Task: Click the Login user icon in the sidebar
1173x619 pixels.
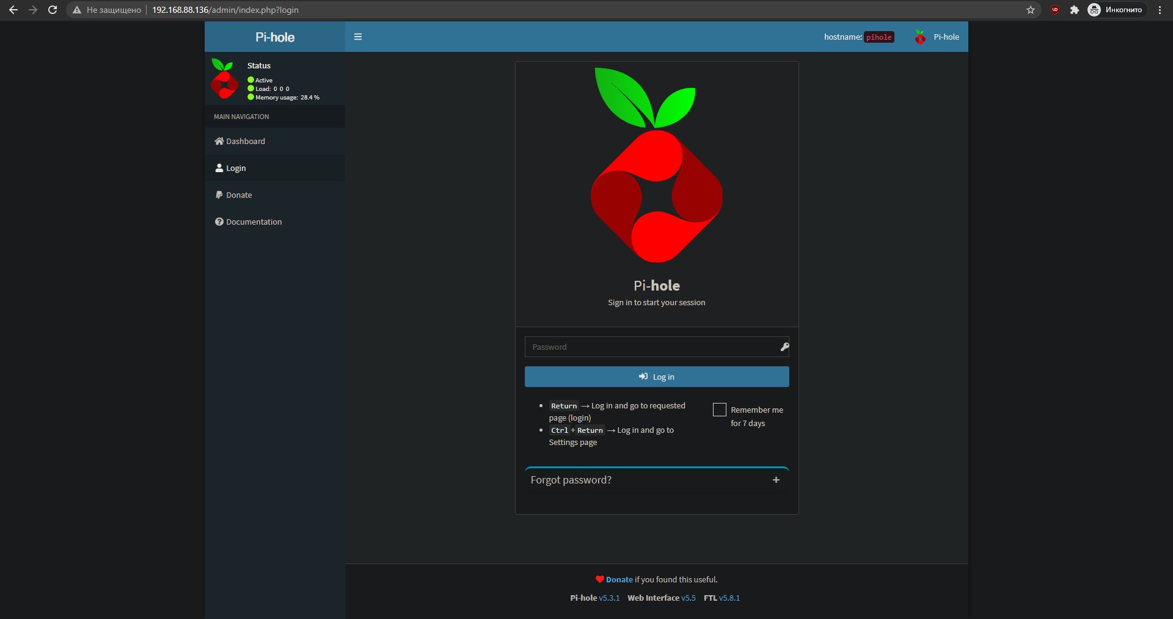Action: 219,168
